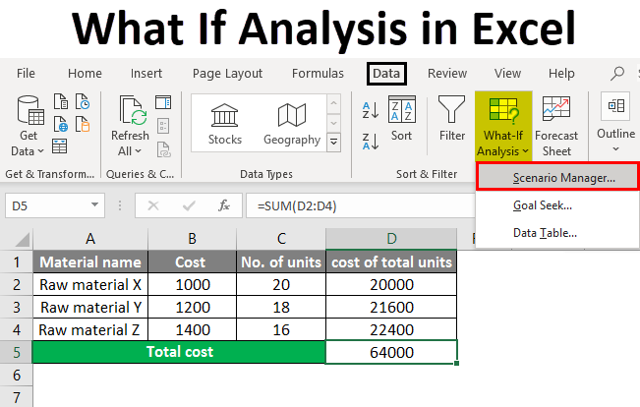The image size is (640, 407).
Task: Select the total cell showing 64000
Action: pyautogui.click(x=391, y=352)
